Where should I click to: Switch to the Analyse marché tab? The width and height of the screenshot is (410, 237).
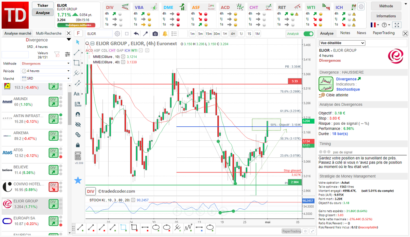(x=18, y=33)
